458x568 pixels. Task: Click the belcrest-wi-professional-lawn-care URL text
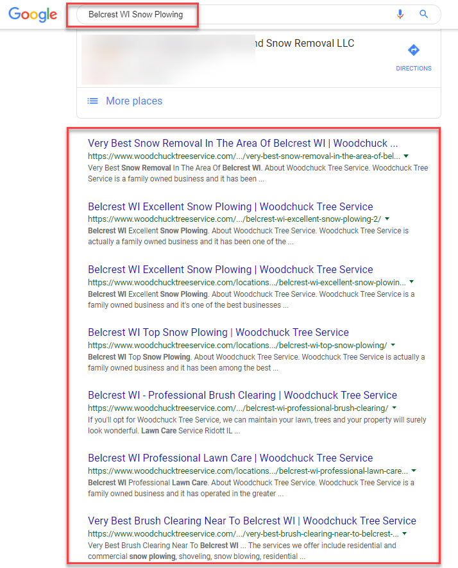248,471
